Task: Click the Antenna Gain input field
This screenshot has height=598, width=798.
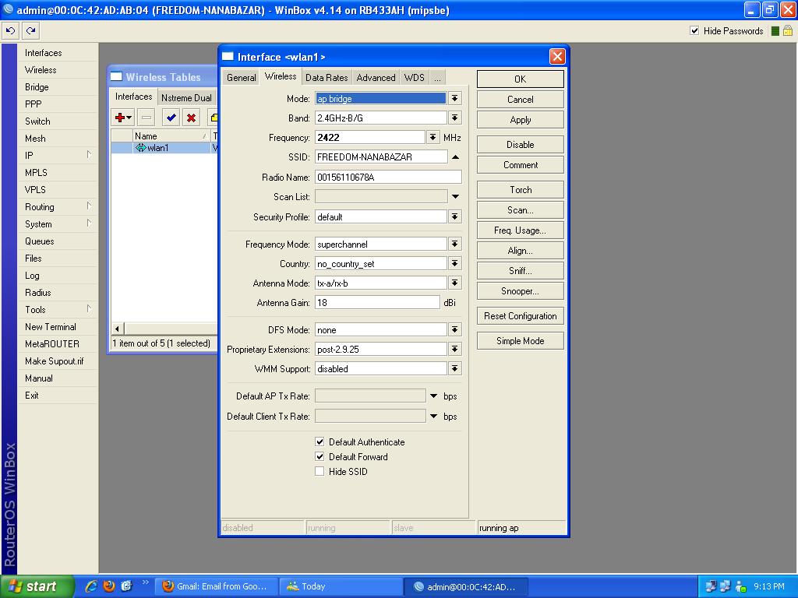Action: coord(377,303)
